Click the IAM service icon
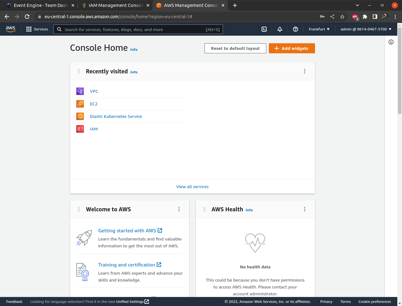402x306 pixels. click(80, 129)
